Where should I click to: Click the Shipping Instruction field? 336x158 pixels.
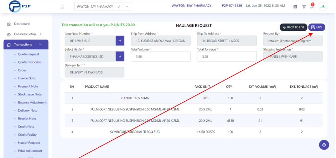coord(293,57)
